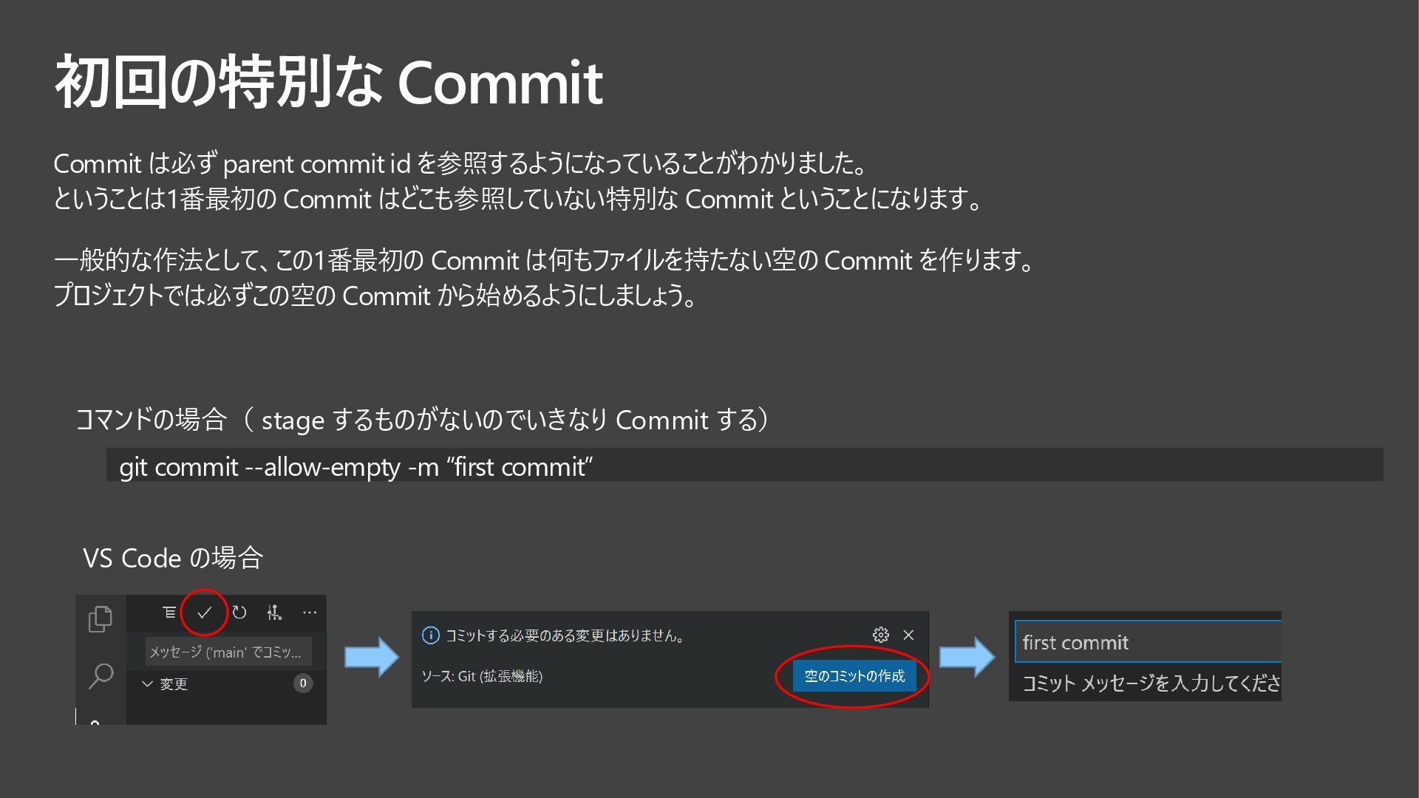Click the 変更 changes label
Image resolution: width=1419 pixels, height=798 pixels.
(x=174, y=684)
